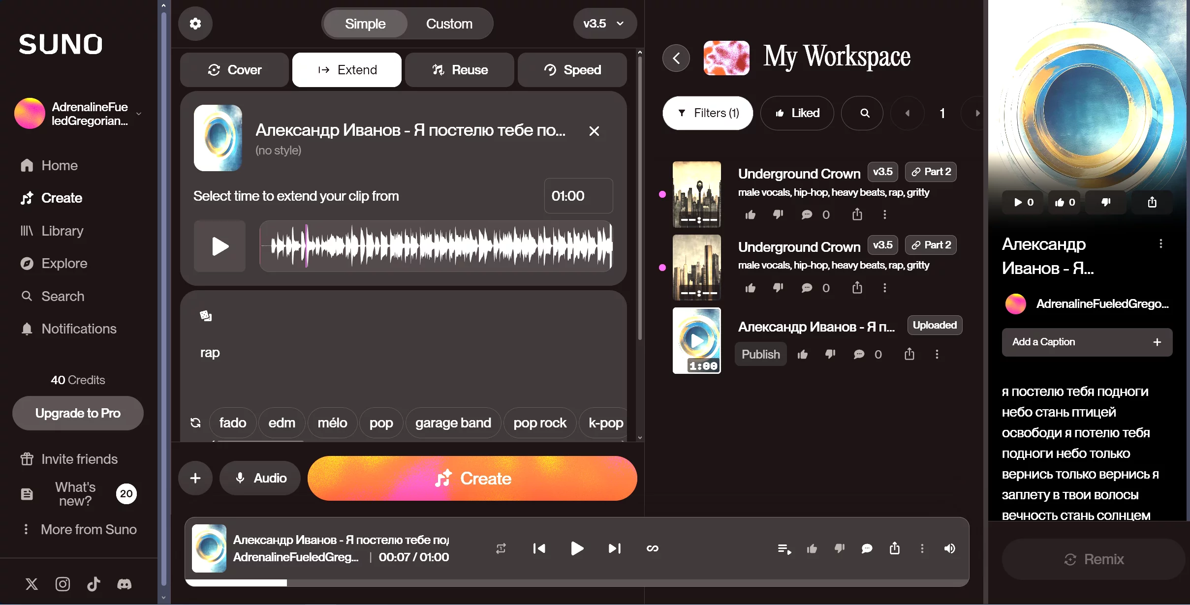Click Remix in the detail panel

click(1094, 559)
